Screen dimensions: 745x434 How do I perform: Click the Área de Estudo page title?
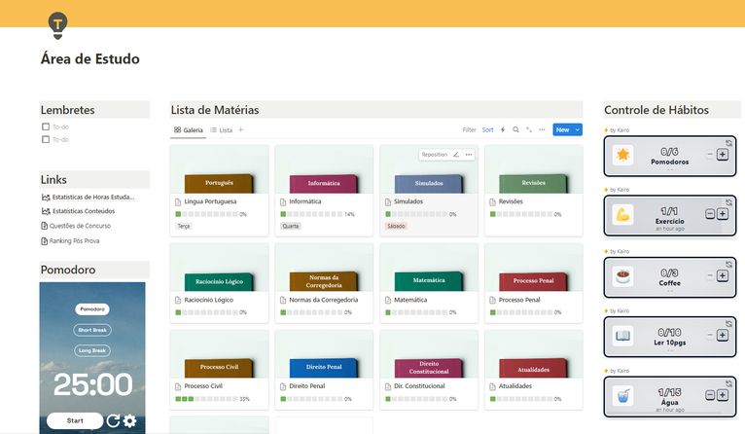click(x=90, y=59)
